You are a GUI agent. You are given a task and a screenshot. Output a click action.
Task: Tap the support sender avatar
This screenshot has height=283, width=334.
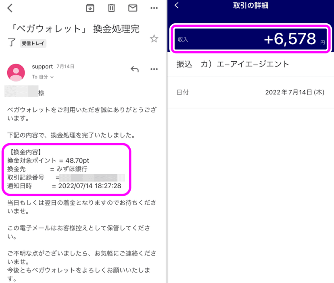pyautogui.click(x=16, y=73)
